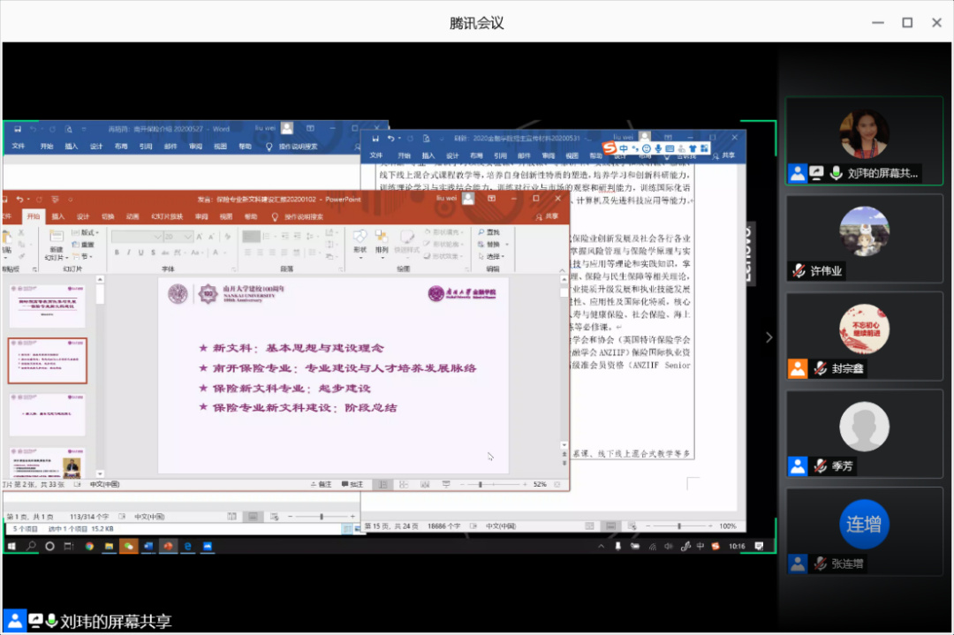Adjust the PowerPoint zoom slider handle
954x635 pixels.
click(x=480, y=484)
